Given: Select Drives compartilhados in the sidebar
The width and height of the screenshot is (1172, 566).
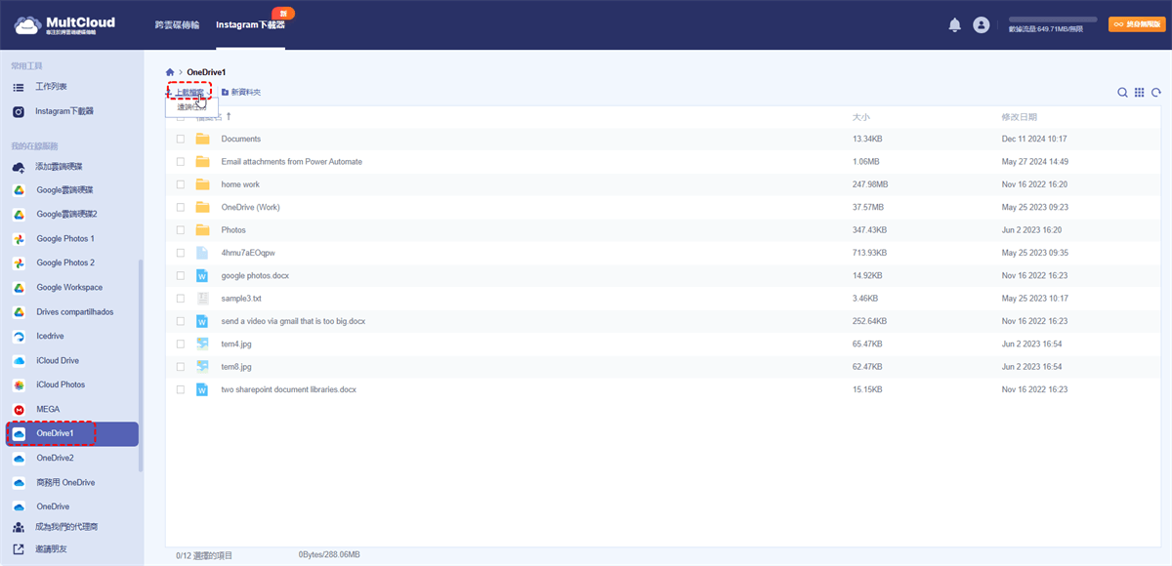Looking at the screenshot, I should coord(75,312).
